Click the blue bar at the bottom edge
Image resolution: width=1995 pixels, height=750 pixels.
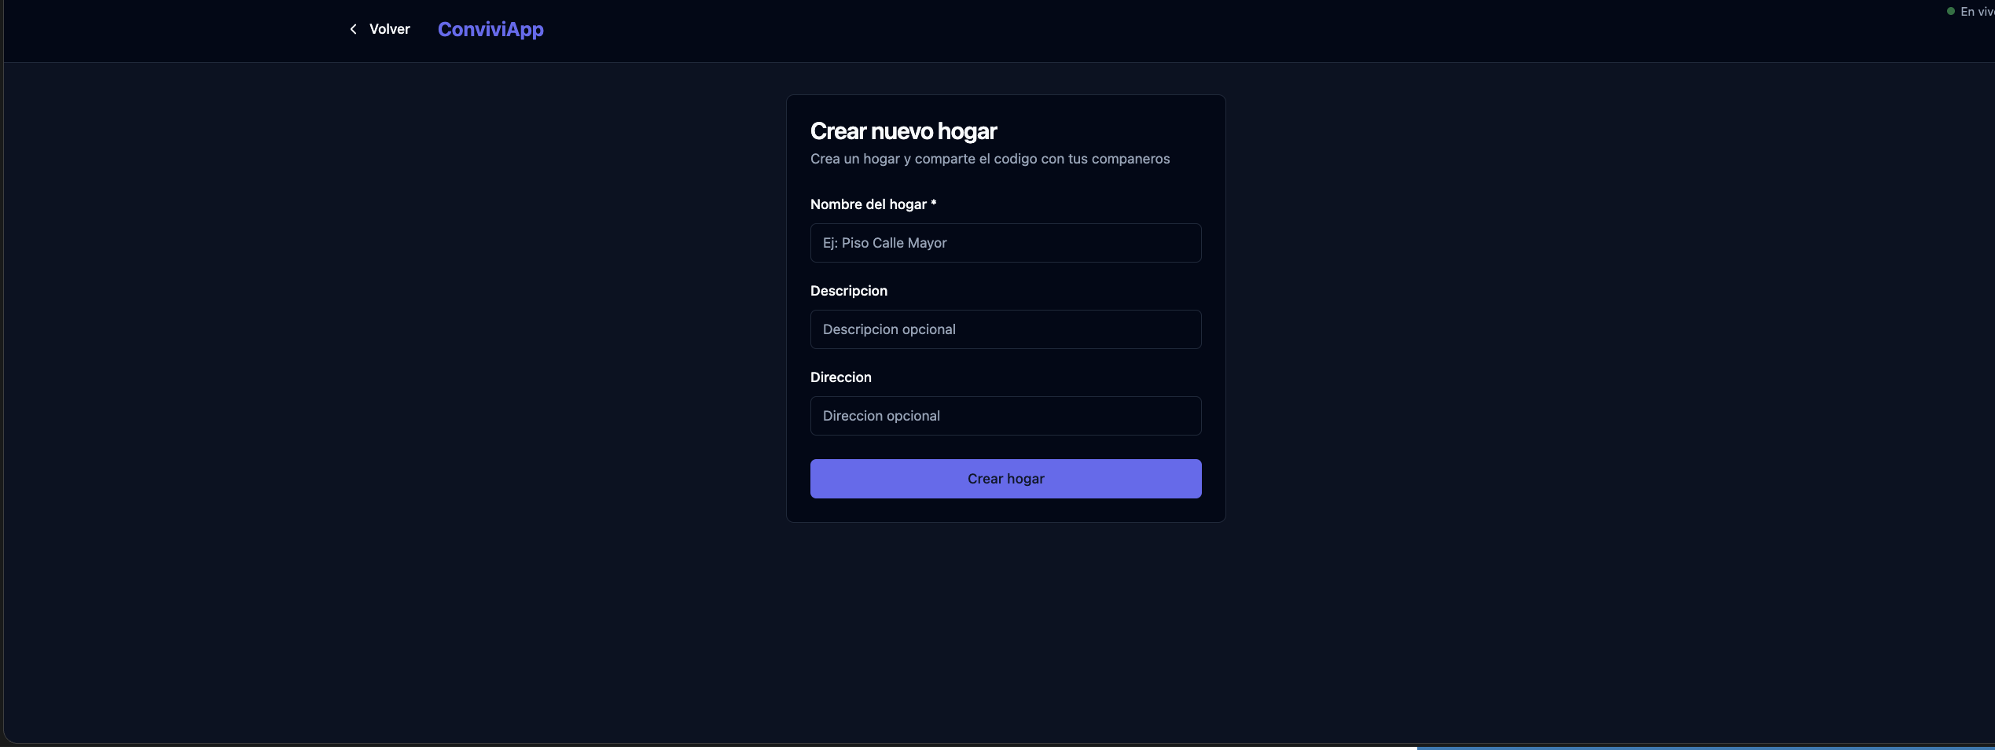click(1706, 748)
